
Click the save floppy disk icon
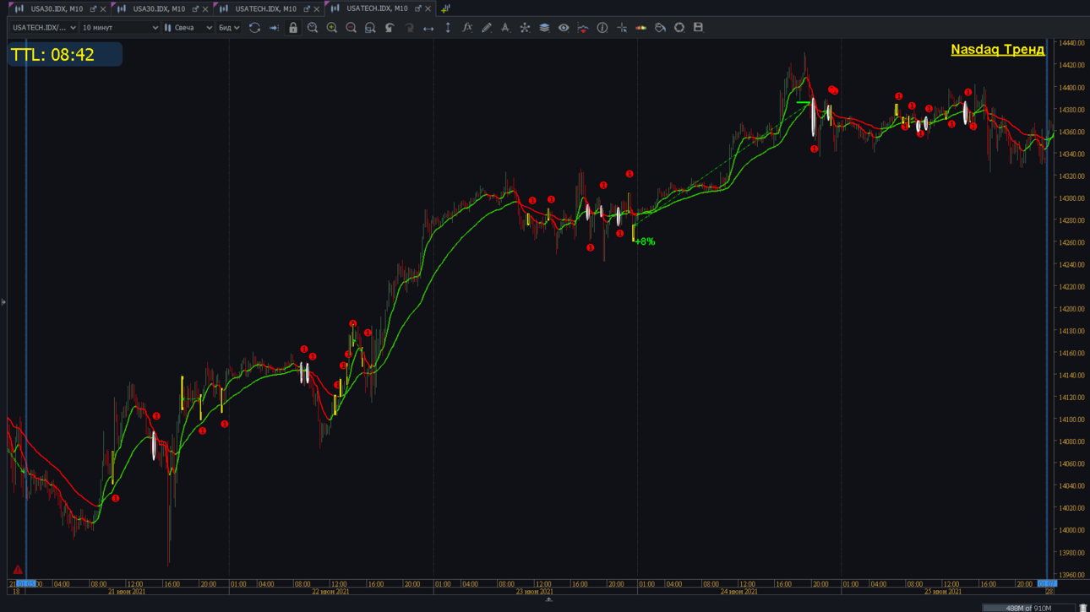click(x=698, y=28)
